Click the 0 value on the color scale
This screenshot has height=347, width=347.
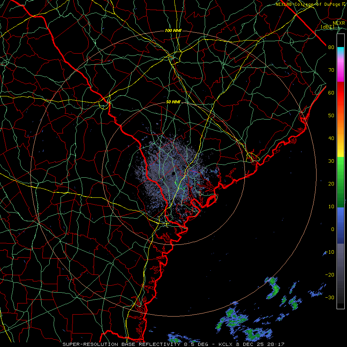point(333,229)
